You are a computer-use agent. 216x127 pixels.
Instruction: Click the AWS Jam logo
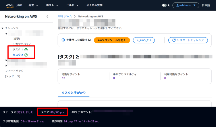[x=14, y=5]
